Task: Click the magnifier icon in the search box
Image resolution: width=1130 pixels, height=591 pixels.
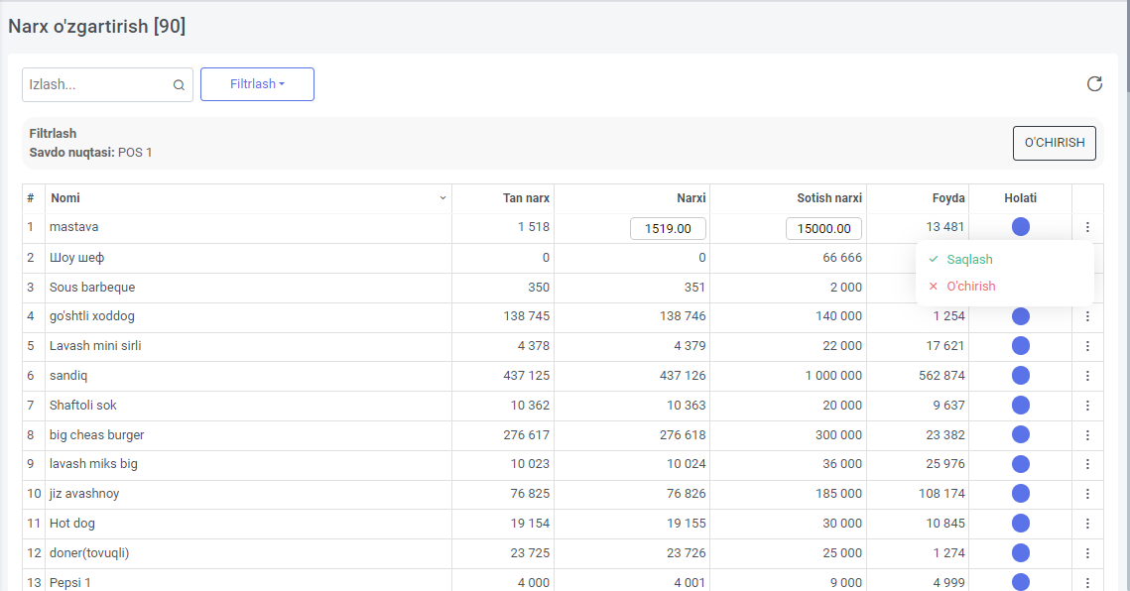Action: coord(179,85)
